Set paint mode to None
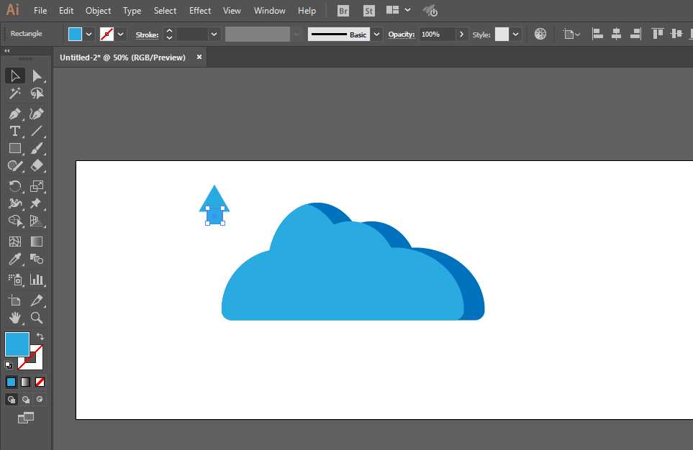Screen dimensions: 693x450 pos(40,382)
